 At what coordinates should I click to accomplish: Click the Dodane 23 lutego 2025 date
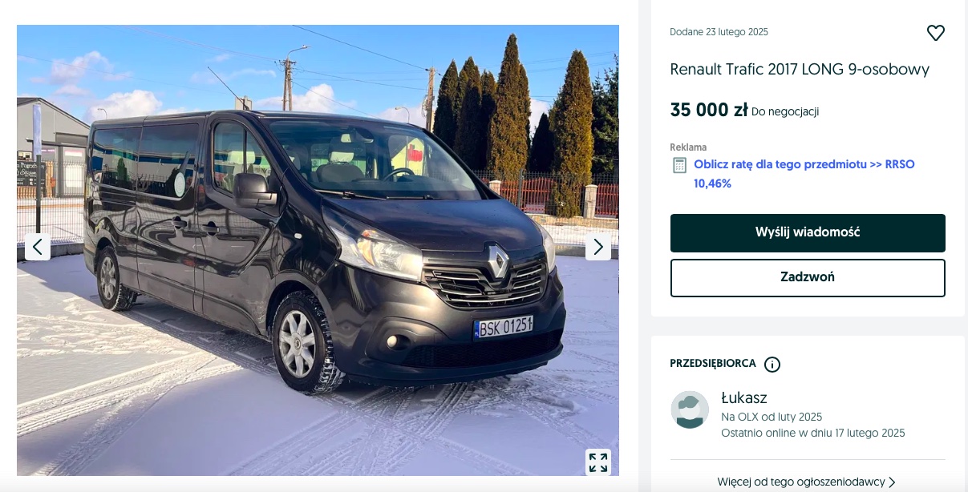coord(719,32)
